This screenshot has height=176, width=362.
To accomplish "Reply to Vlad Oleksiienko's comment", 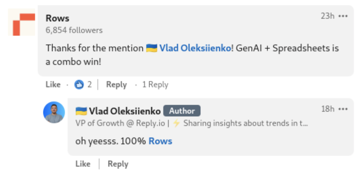I will pos(118,164).
